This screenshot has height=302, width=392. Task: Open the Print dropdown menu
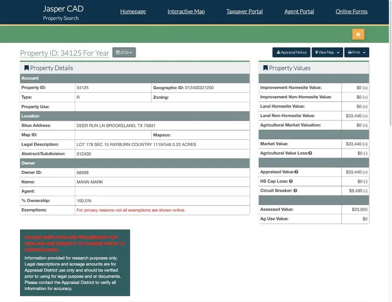click(x=356, y=53)
